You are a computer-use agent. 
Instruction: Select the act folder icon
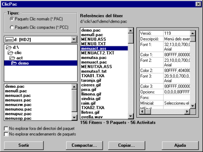[x=12, y=58]
